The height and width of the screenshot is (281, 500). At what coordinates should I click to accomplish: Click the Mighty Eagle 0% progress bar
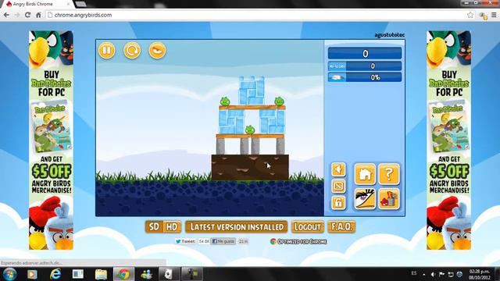point(365,77)
